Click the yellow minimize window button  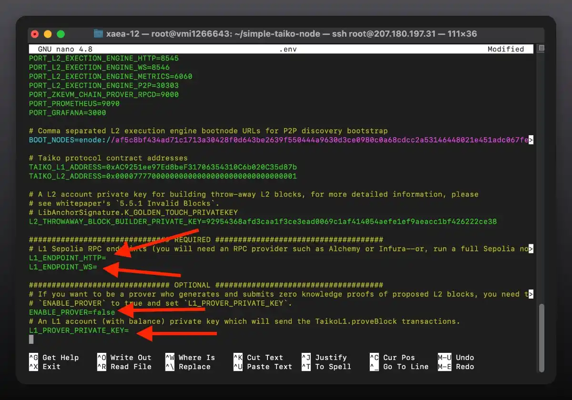pyautogui.click(x=48, y=34)
